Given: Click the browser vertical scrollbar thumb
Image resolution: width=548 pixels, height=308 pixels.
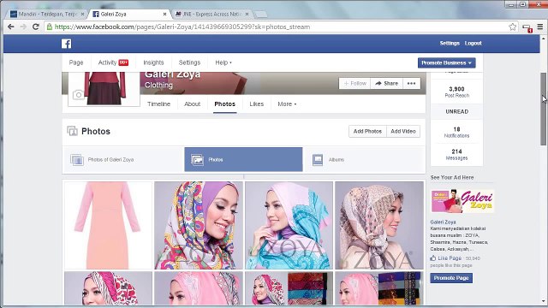Looking at the screenshot, I should pyautogui.click(x=543, y=109).
